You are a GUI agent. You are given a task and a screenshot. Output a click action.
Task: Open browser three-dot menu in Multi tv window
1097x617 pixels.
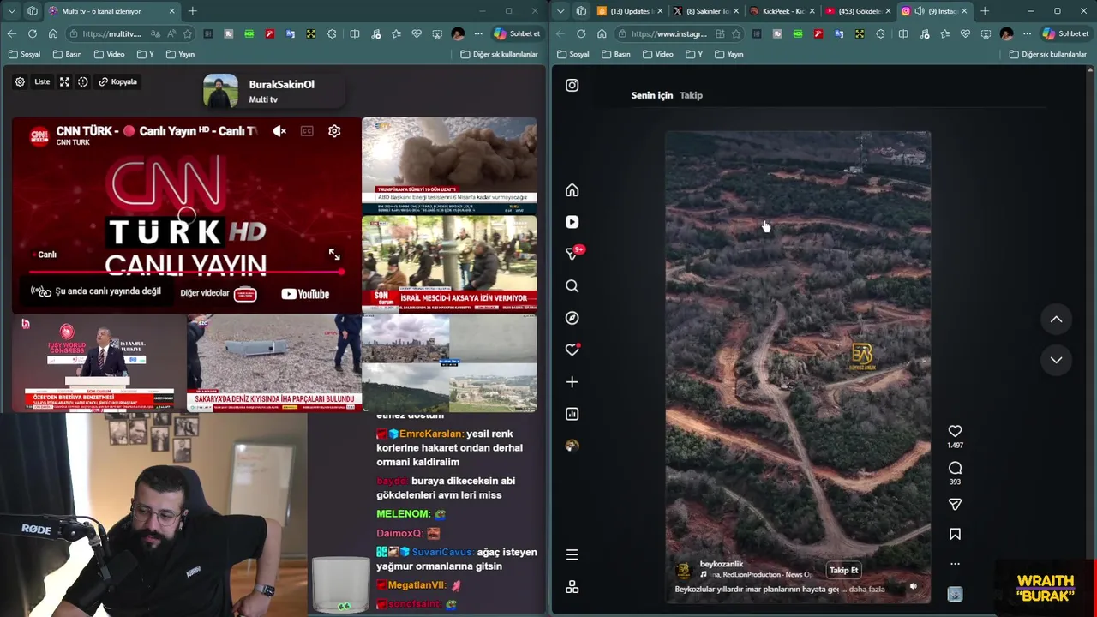tap(478, 33)
